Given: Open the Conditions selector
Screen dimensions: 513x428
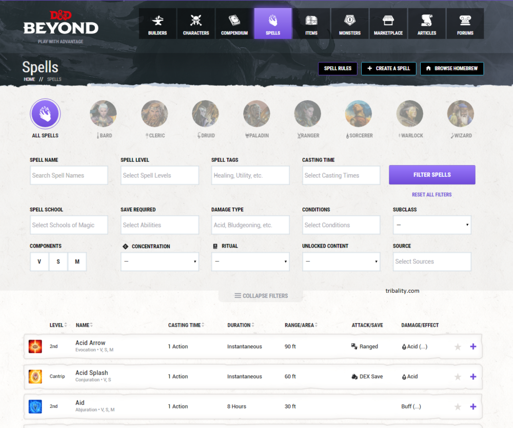Looking at the screenshot, I should tap(341, 225).
